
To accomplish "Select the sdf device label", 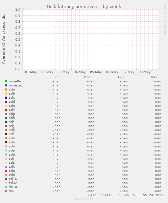I will tap(12, 110).
